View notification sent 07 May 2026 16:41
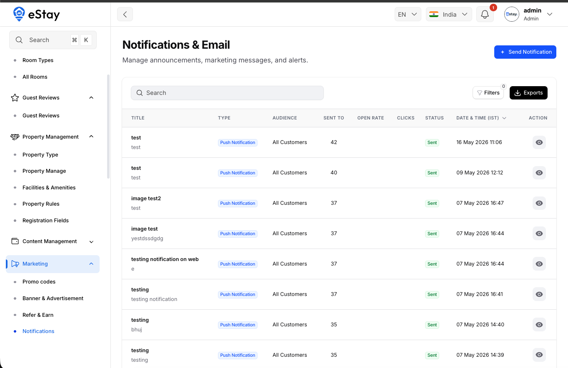Screen dimensions: 568x368 click(x=539, y=294)
